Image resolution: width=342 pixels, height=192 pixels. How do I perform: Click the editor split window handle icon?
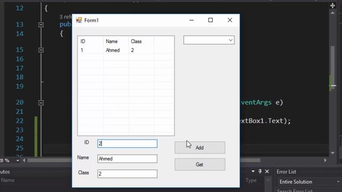pos(332,5)
